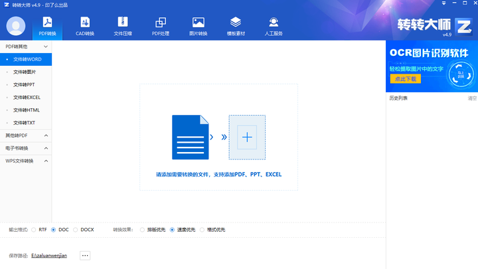Open the CAD转换 section
The height and width of the screenshot is (269, 478).
[85, 27]
